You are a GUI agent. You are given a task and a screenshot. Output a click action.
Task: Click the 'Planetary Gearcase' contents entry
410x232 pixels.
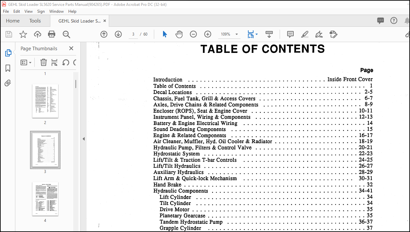pyautogui.click(x=182, y=216)
